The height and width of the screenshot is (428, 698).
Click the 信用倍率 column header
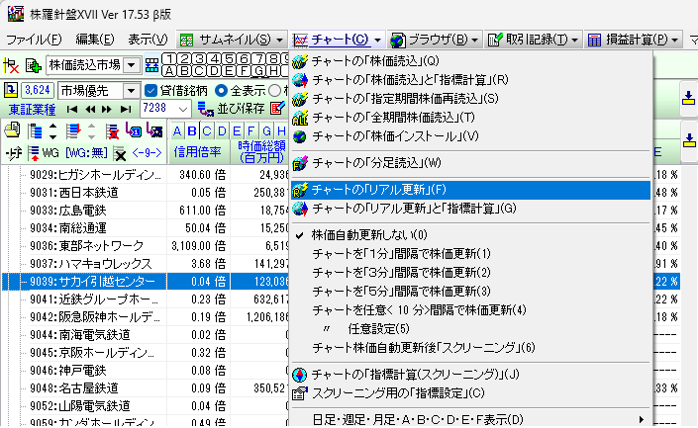200,152
